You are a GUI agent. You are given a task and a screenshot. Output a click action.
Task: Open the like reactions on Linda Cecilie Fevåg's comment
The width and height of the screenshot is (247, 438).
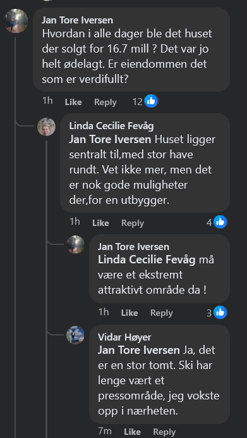pyautogui.click(x=216, y=222)
